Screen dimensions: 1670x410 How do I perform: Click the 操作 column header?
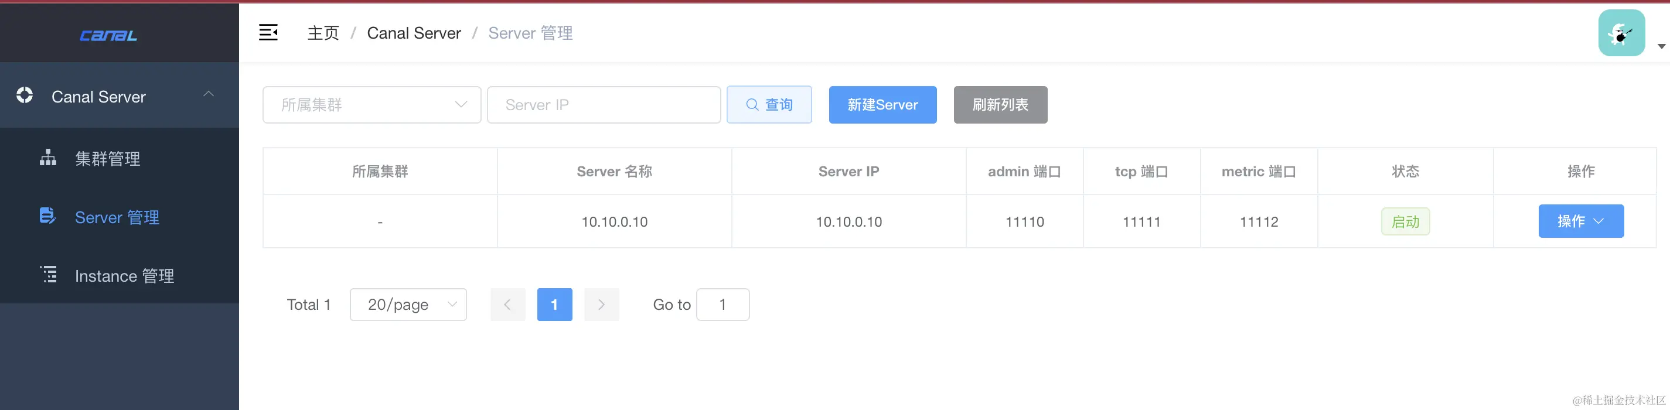tap(1581, 172)
